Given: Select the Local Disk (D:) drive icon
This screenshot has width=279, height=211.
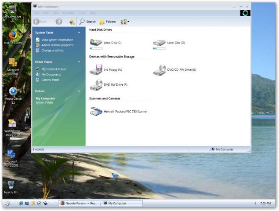Looking at the screenshot, I should click(x=159, y=43).
